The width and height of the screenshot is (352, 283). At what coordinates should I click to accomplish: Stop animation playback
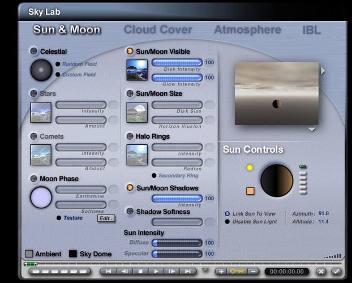click(x=140, y=271)
